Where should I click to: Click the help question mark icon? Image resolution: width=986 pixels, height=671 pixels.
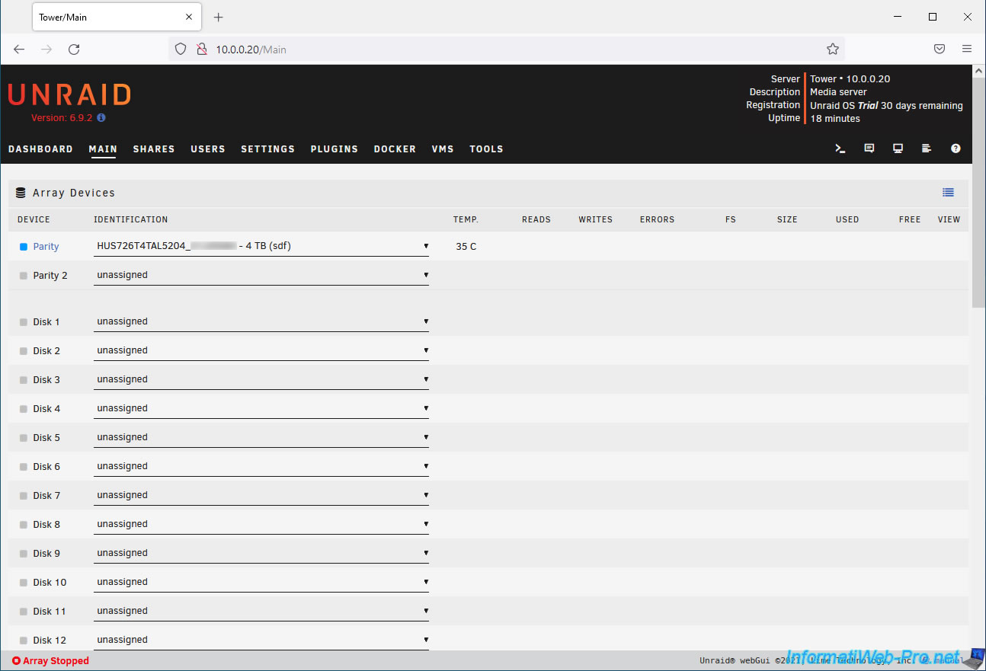[x=956, y=149]
